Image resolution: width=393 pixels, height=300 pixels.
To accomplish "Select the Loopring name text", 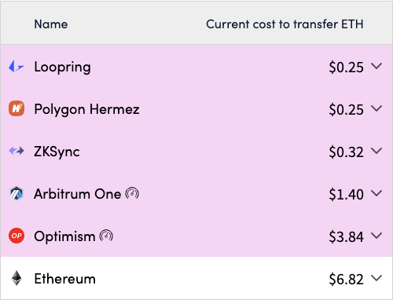I will pos(63,68).
